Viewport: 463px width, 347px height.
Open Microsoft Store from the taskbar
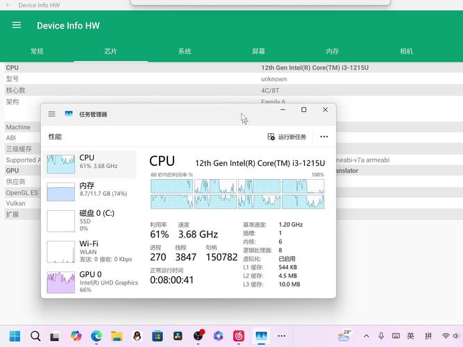[158, 336]
